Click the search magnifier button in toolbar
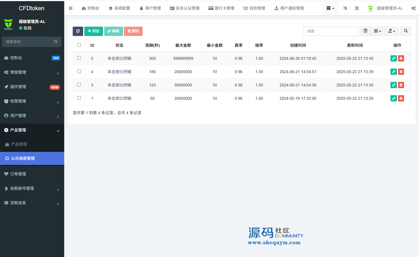419x257 pixels. (x=406, y=31)
